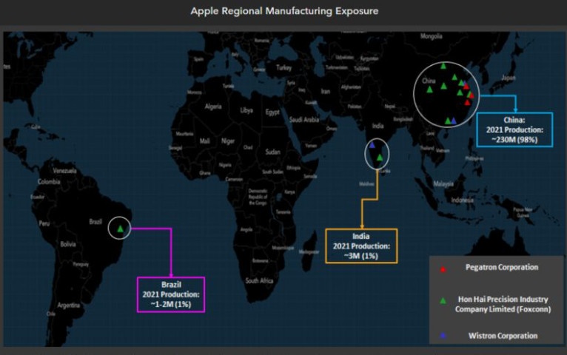This screenshot has width=567, height=355.
Task: Click the green marker beside the China label
Action: point(429,89)
